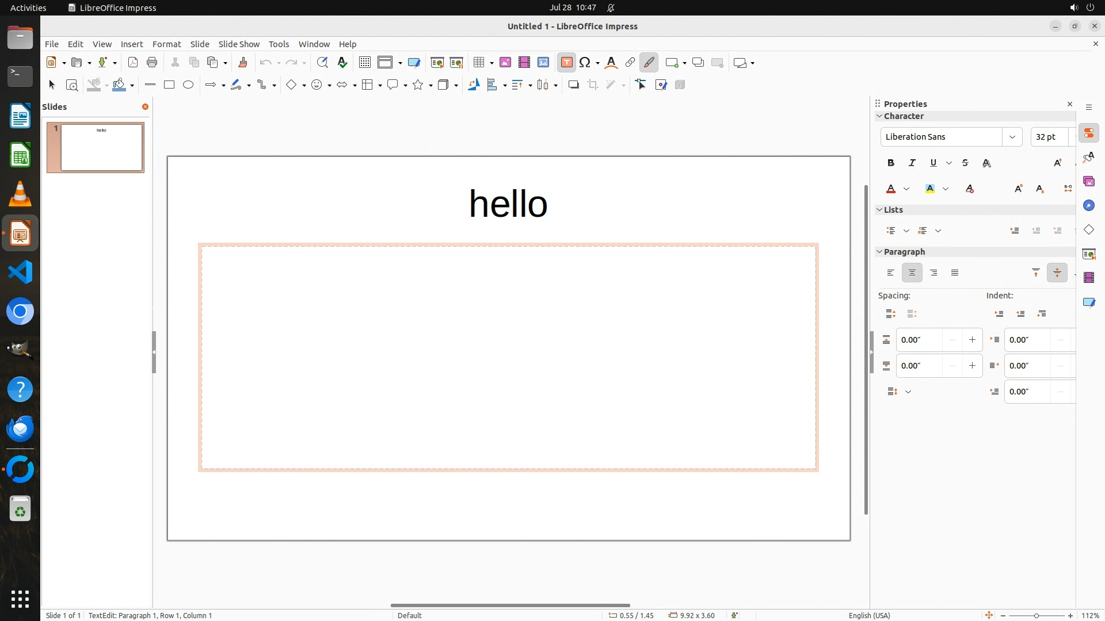Open the Format menu
1105x621 pixels.
[166, 44]
